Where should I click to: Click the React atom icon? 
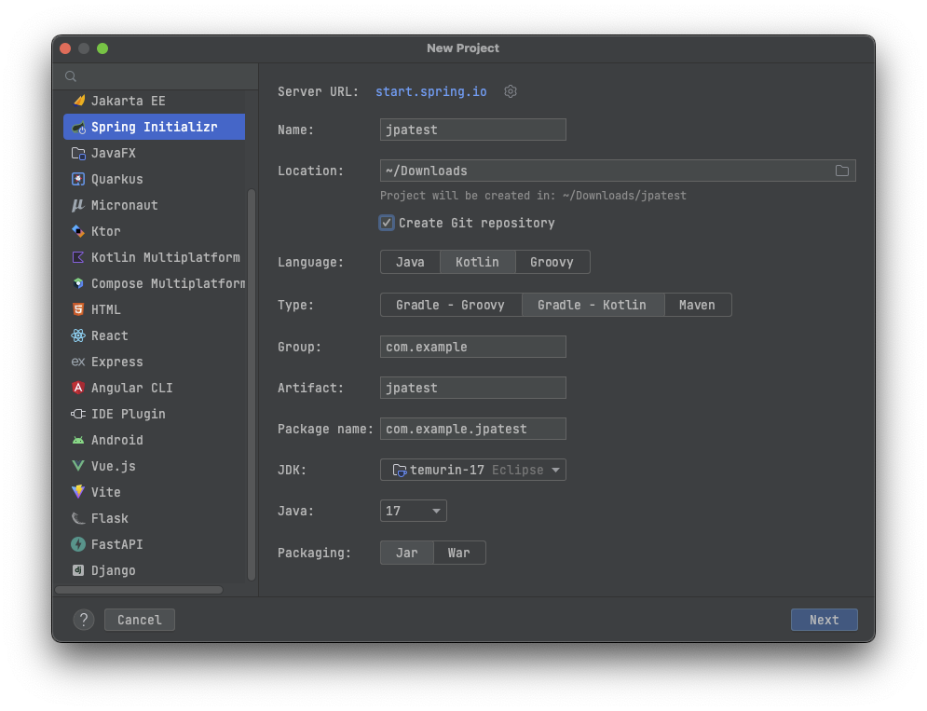(78, 335)
